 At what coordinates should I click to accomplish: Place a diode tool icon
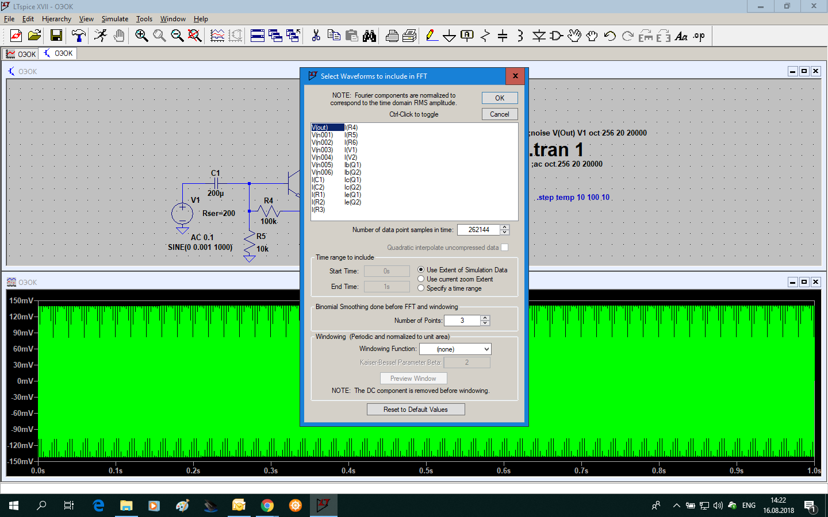tap(539, 36)
